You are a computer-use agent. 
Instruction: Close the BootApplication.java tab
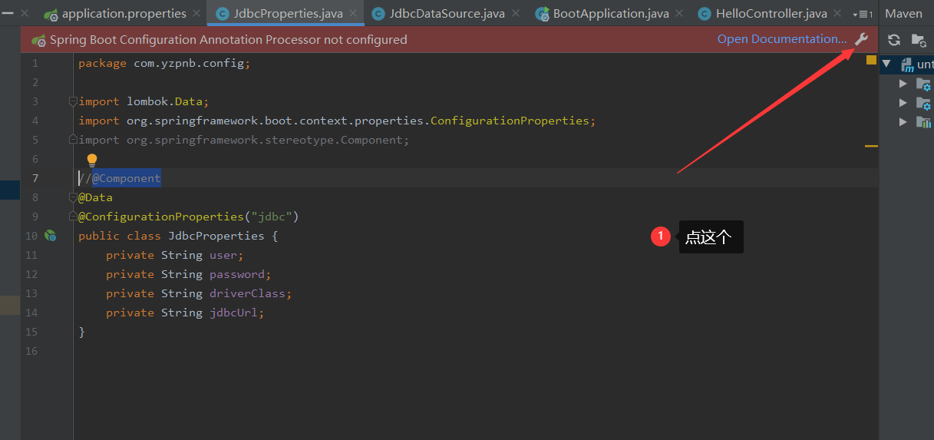point(679,14)
